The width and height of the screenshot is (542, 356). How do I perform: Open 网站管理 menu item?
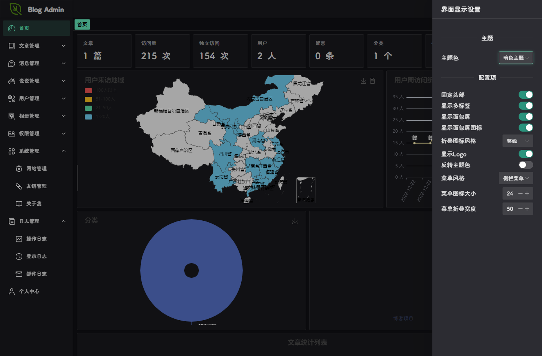tap(37, 168)
